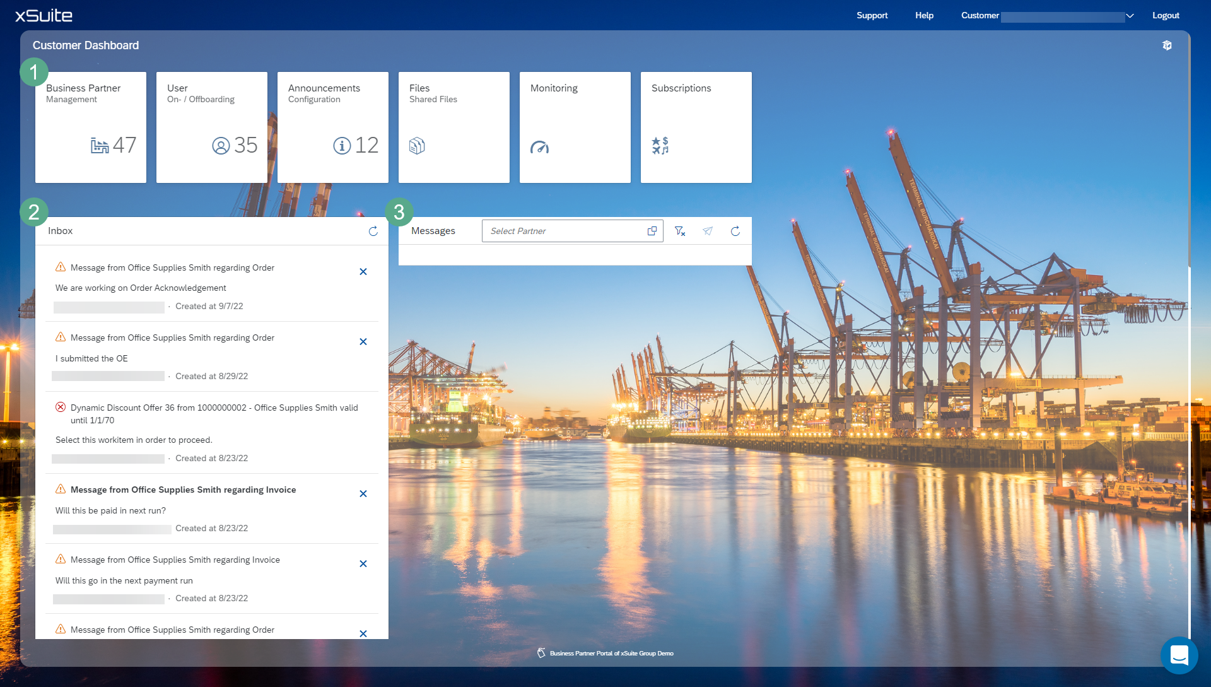Dismiss the 'I submitted the OE' message
This screenshot has width=1211, height=687.
[x=363, y=341]
